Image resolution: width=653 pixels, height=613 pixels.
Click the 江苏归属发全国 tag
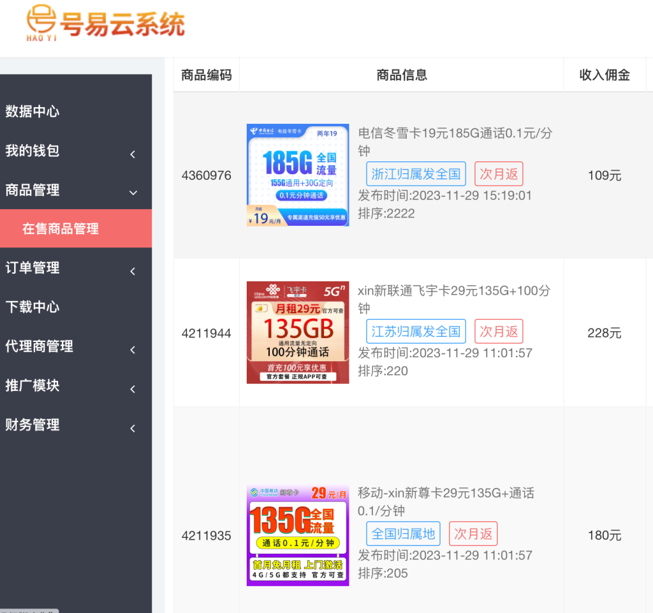pyautogui.click(x=416, y=332)
